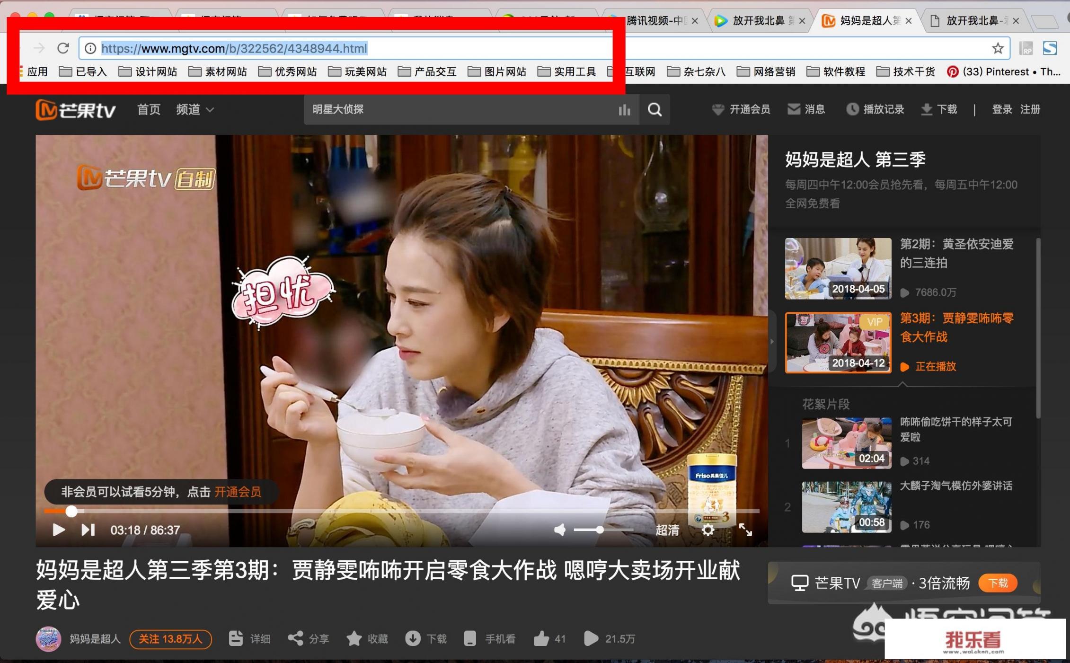Follow channel with 关注 13.8万人 button
The width and height of the screenshot is (1070, 663).
[170, 639]
